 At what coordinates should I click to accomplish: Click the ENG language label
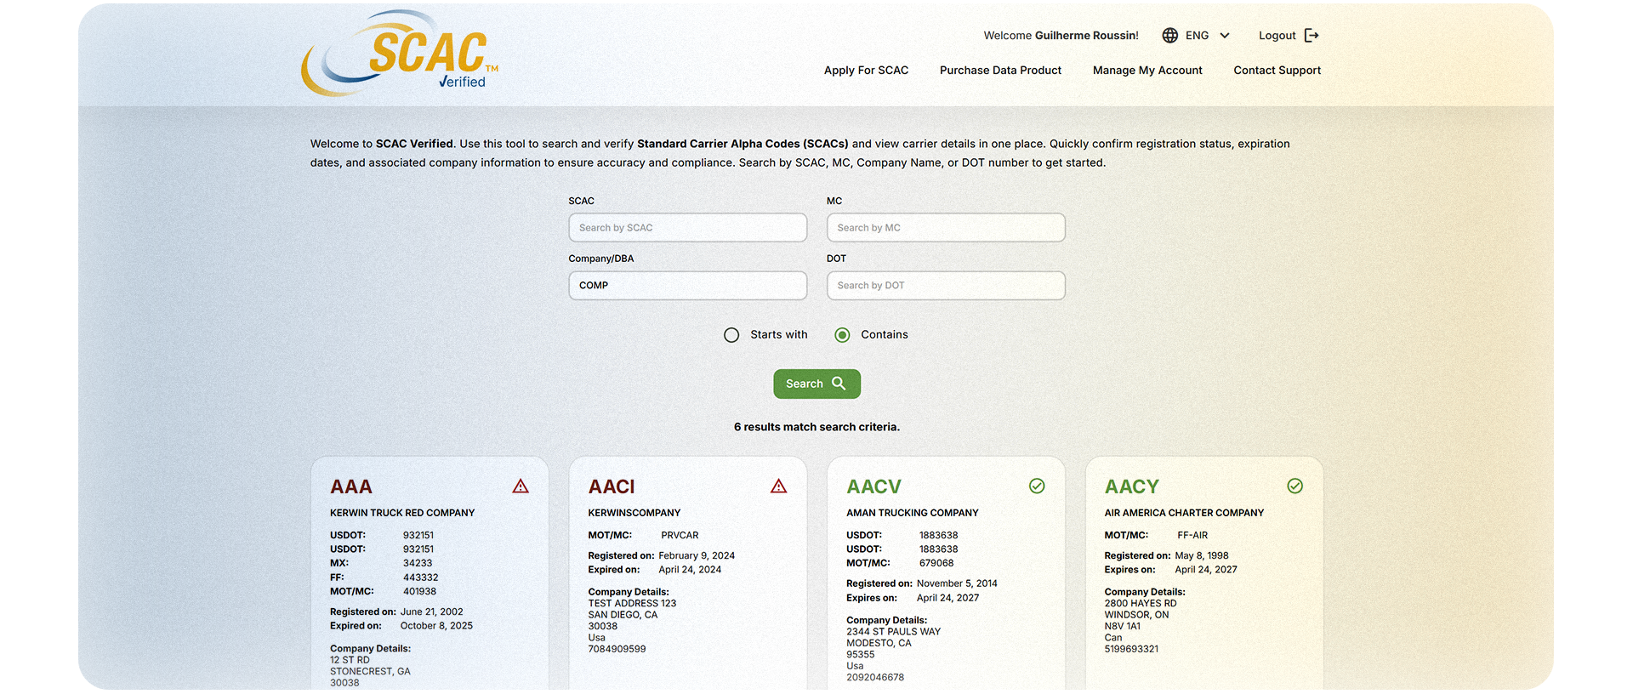(x=1197, y=36)
